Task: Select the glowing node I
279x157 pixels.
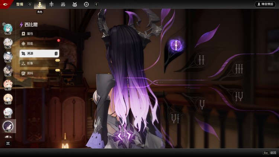Action: [x=176, y=45]
